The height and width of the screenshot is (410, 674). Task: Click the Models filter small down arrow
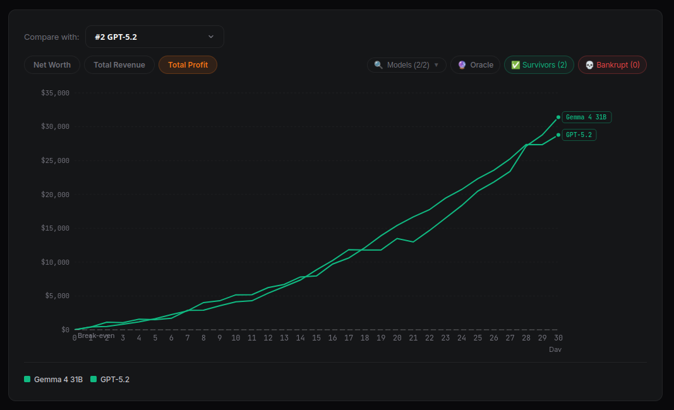436,65
